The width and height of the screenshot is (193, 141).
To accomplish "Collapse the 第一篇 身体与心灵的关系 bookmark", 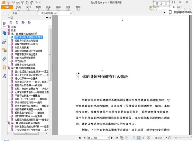I will click(9, 34).
